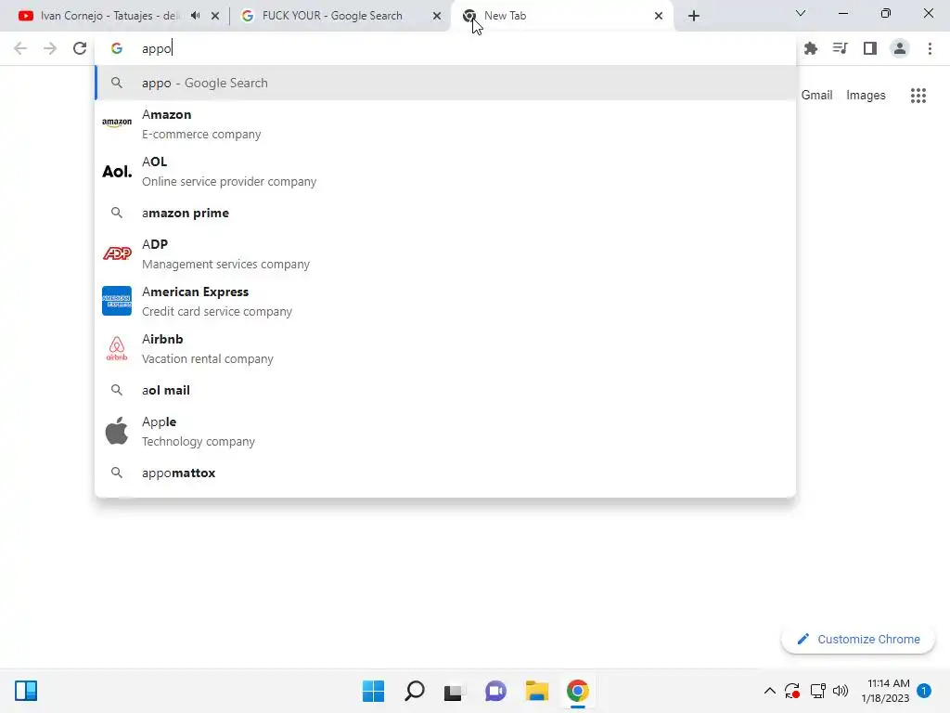Choose the AOL suggestion

coord(445,172)
